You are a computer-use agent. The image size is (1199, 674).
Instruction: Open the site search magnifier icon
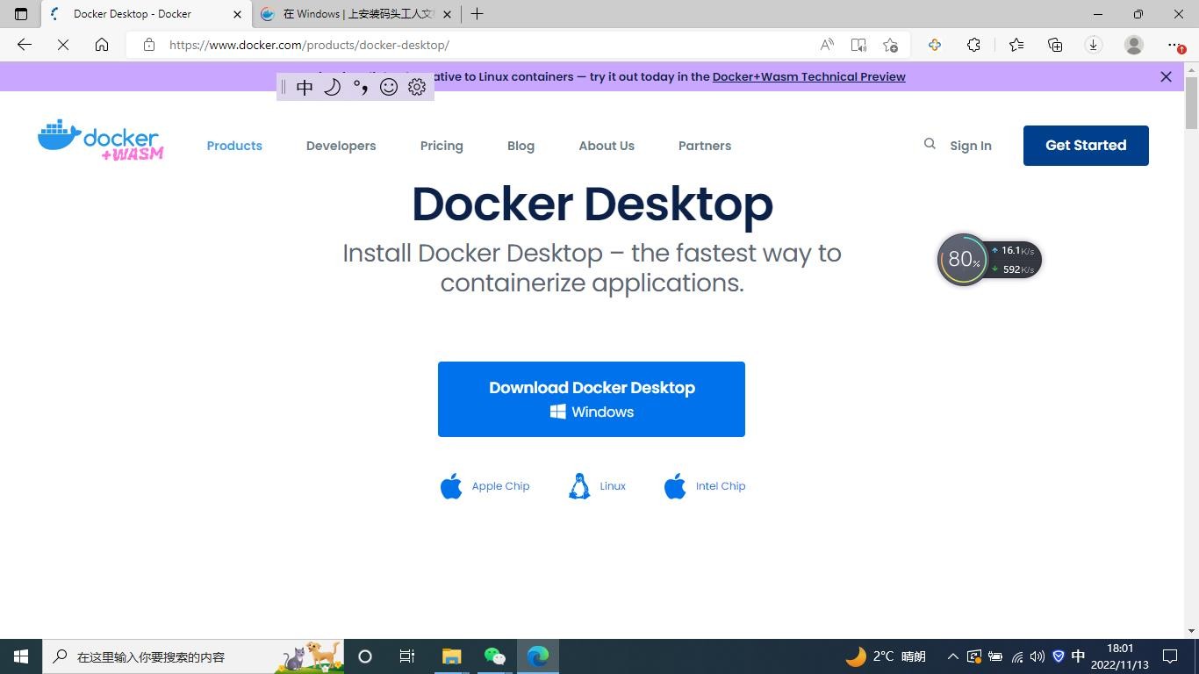click(x=930, y=144)
